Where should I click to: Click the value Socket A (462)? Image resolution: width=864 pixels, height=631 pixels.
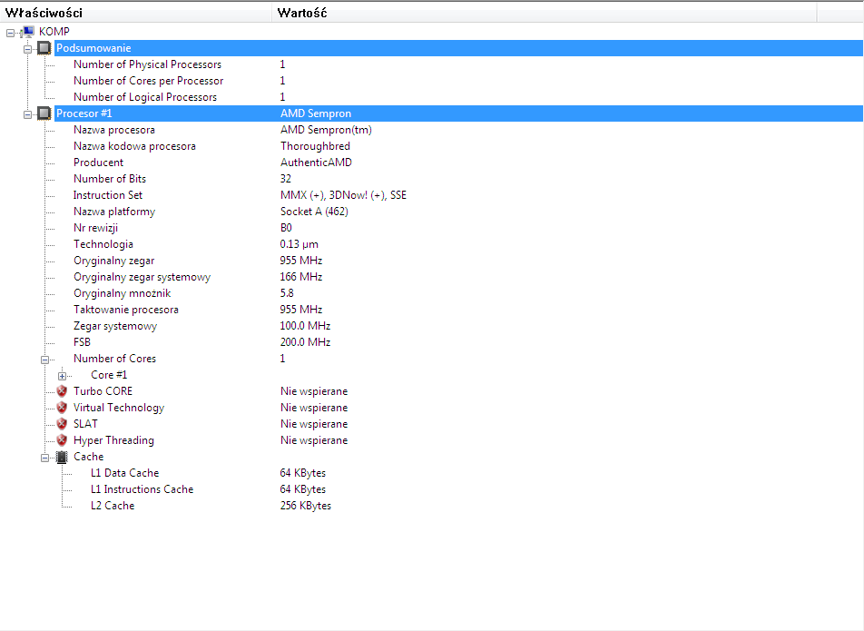(x=314, y=212)
